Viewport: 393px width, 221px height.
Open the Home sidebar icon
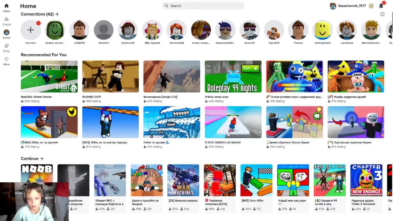[x=6, y=6]
